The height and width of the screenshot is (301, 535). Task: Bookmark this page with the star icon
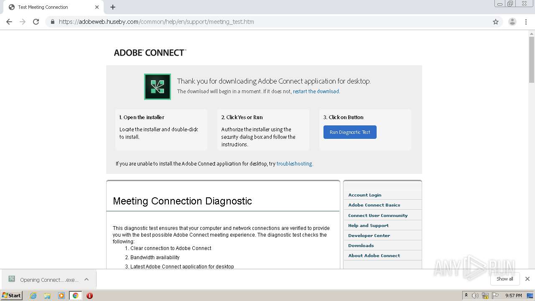[496, 22]
